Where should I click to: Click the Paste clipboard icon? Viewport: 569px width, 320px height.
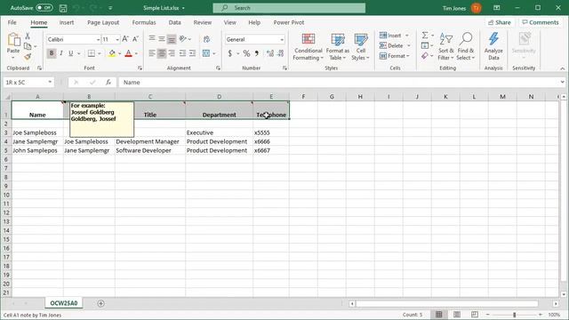click(x=13, y=39)
